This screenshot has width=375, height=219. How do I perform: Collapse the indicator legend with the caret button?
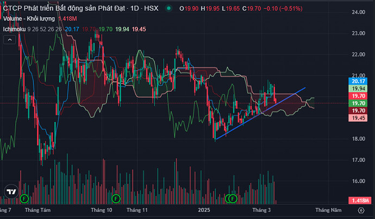pos(10,40)
